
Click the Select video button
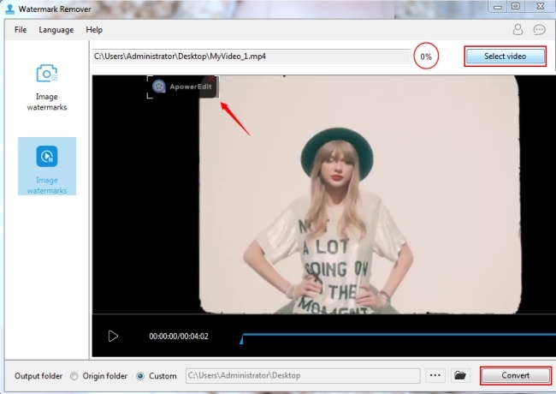(505, 57)
